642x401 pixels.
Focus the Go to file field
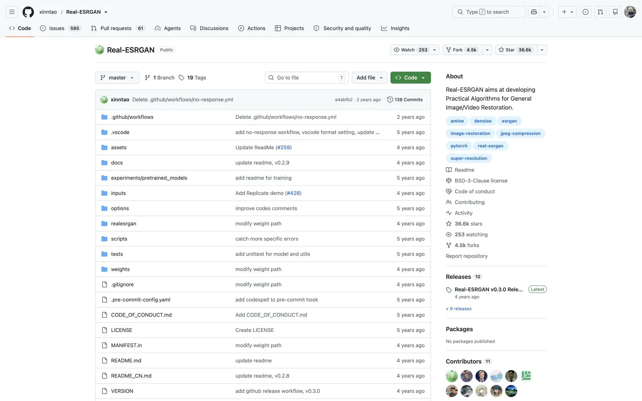point(307,78)
